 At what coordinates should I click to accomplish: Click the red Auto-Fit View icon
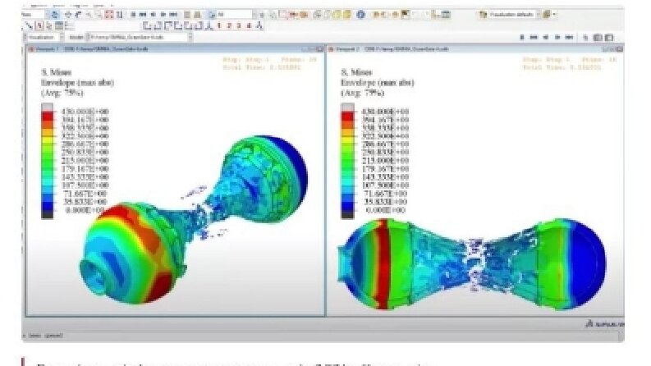[x=109, y=15]
